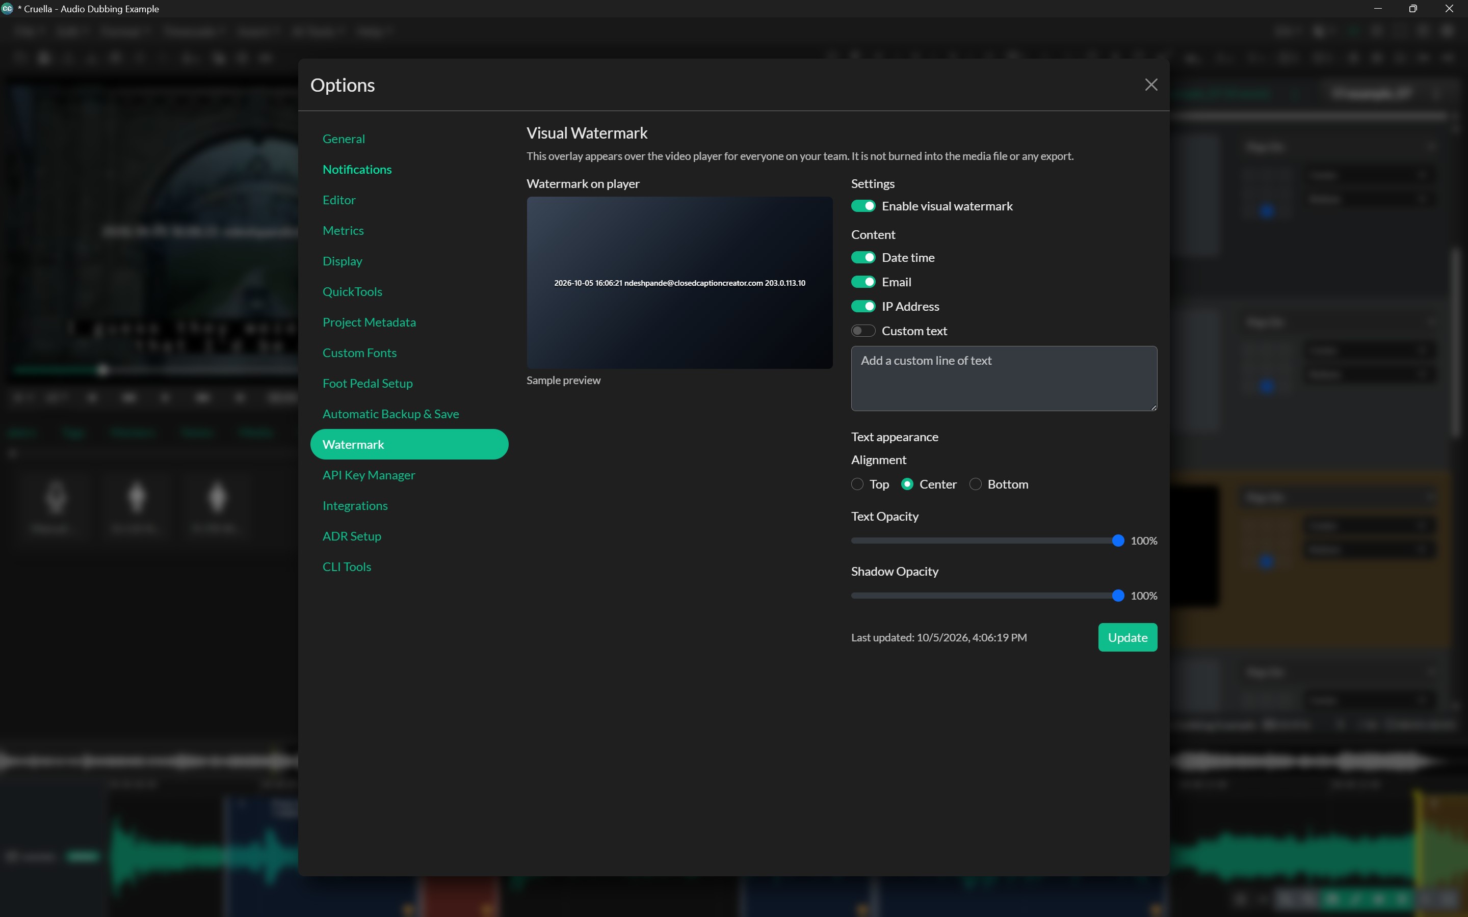Viewport: 1468px width, 917px height.
Task: Open the ADR Setup section
Action: (x=351, y=536)
